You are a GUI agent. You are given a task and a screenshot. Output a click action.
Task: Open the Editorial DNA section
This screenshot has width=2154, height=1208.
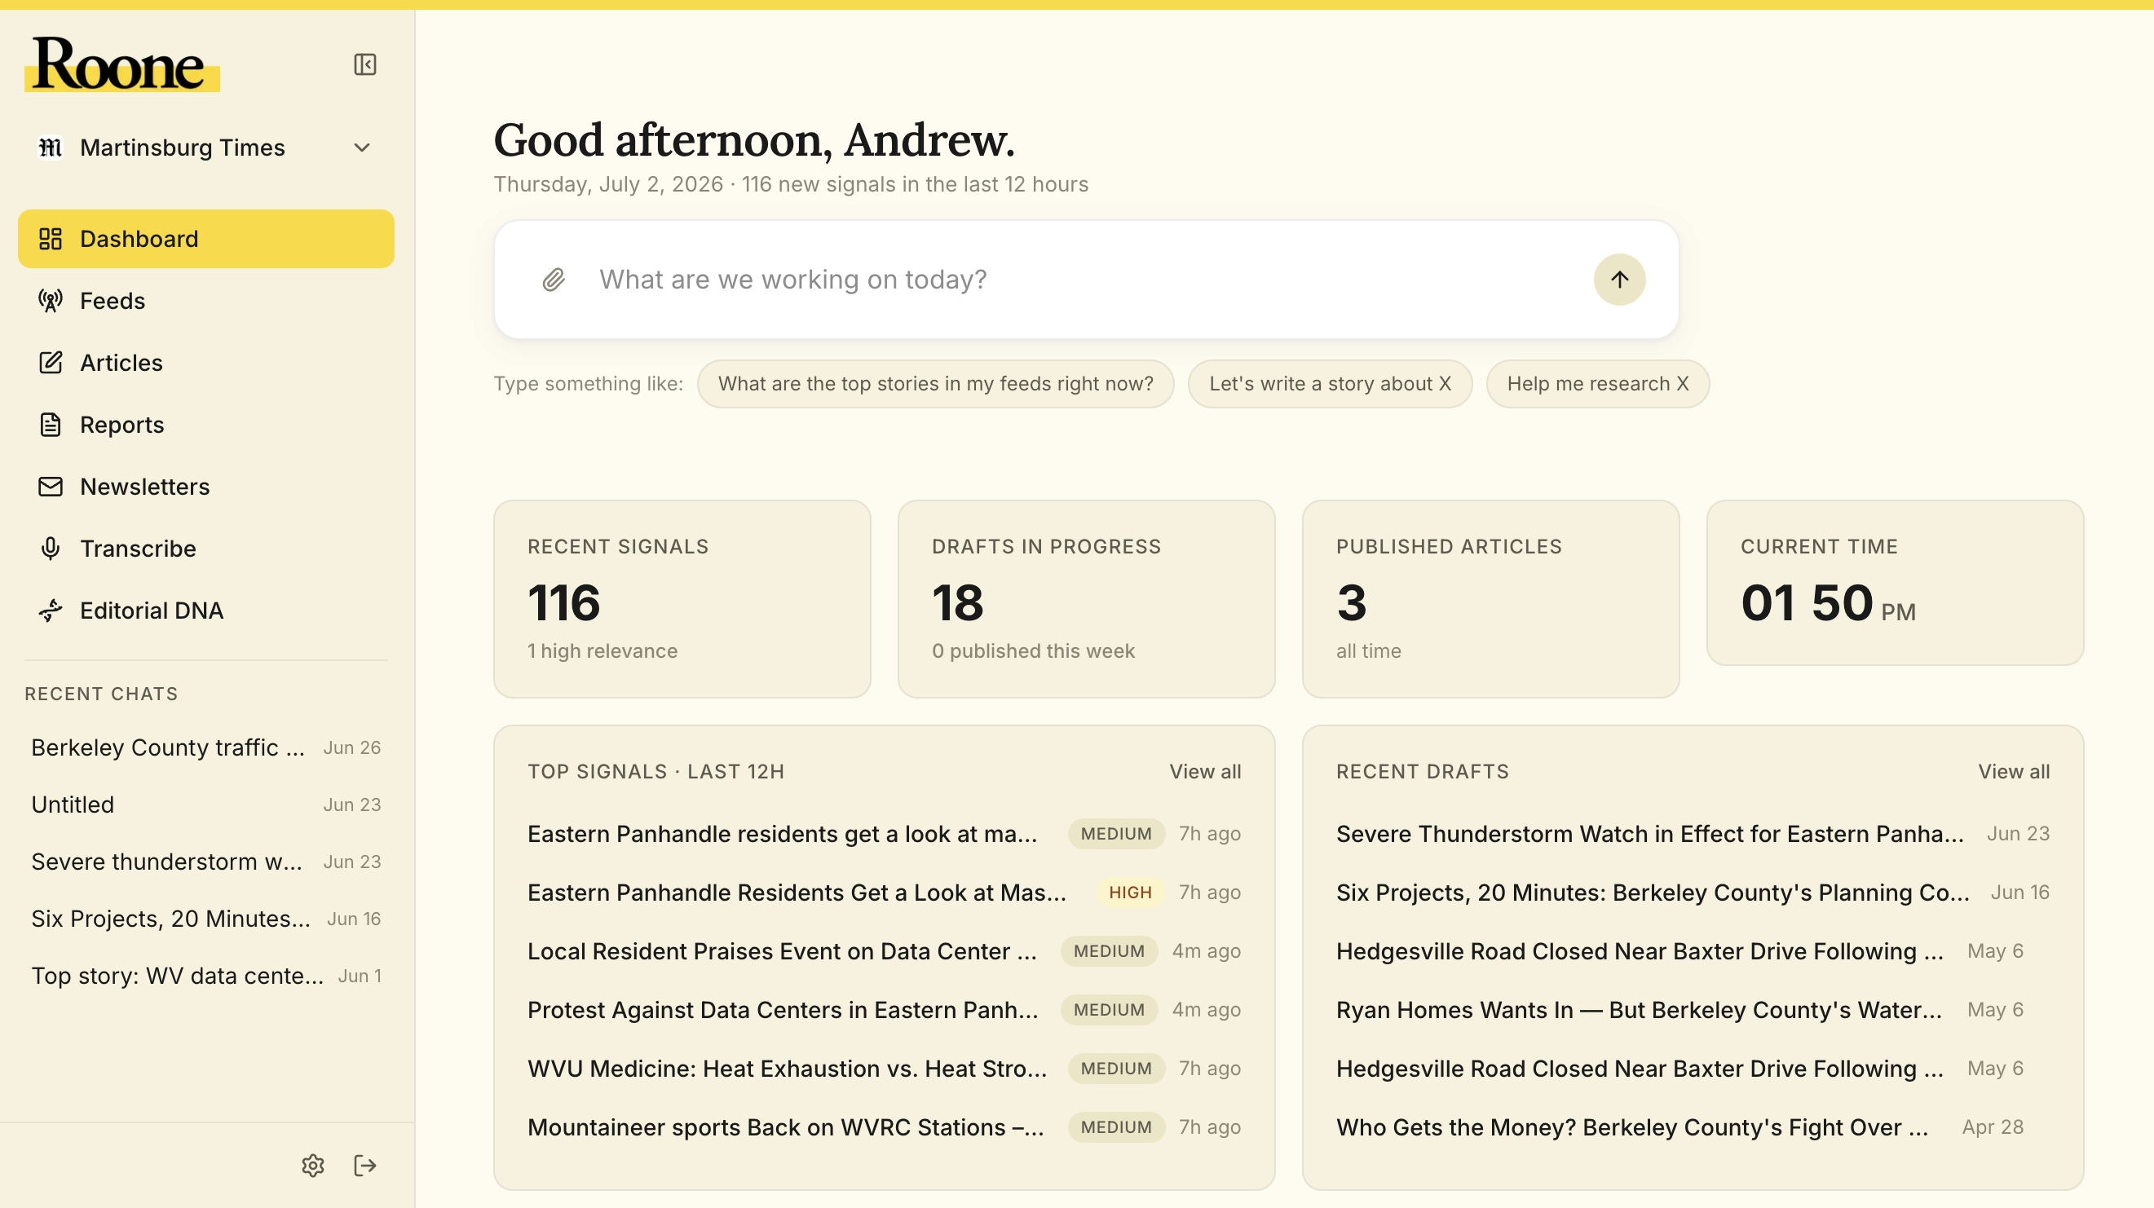tap(205, 611)
